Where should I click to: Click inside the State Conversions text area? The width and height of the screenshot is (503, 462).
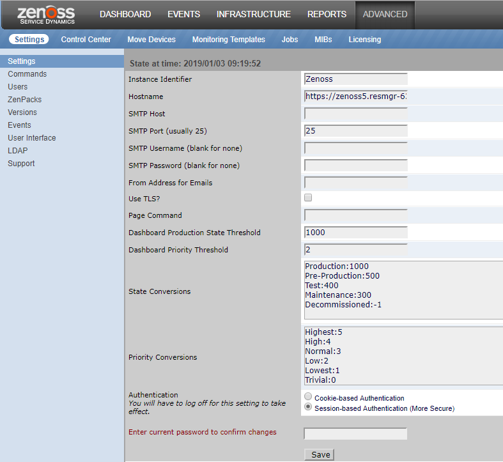tap(403, 289)
